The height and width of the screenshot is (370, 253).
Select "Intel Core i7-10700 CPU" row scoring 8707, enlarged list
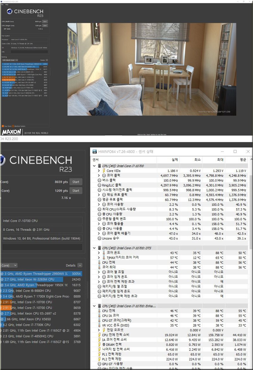(x=41, y=302)
